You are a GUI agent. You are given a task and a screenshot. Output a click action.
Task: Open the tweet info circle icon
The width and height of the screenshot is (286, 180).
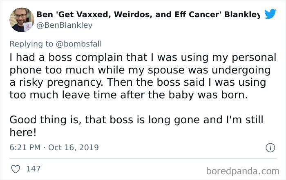(x=270, y=147)
